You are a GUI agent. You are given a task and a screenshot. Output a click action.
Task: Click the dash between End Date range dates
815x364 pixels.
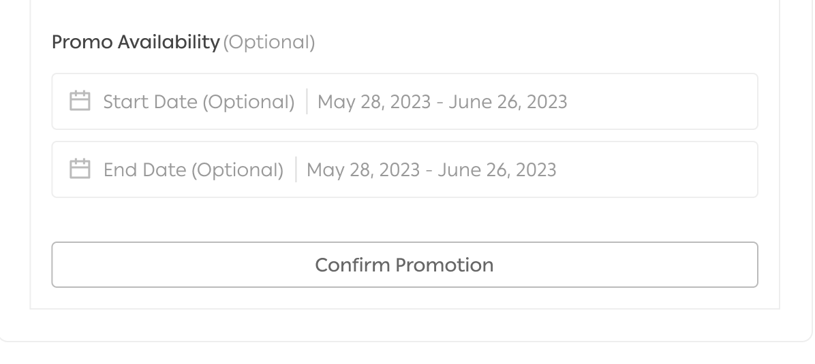coord(430,170)
